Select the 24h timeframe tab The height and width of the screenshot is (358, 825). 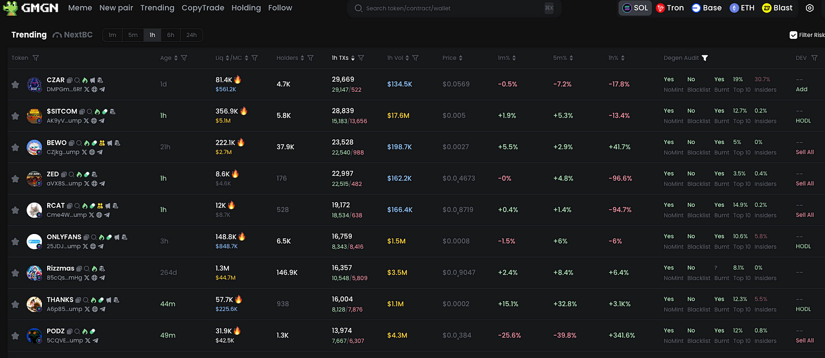coord(192,35)
